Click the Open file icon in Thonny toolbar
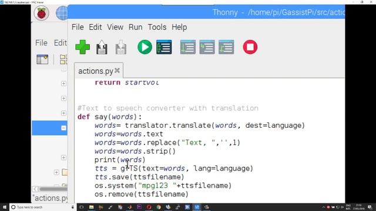Screen dimensions: 376x211 tap(102, 47)
